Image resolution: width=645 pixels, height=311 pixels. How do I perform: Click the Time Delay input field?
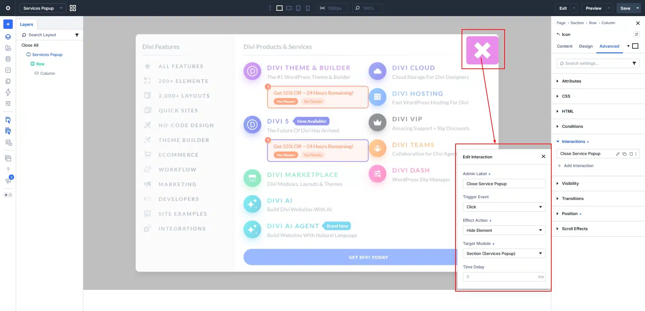(504, 277)
